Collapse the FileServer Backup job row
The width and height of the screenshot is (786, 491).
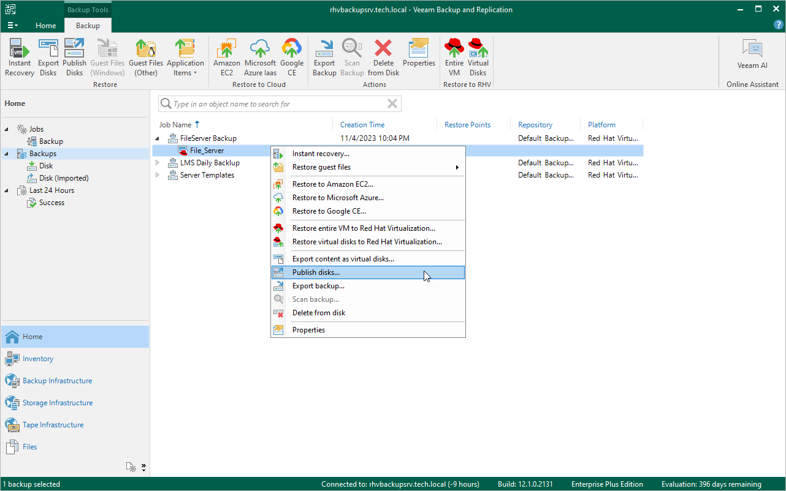[157, 138]
